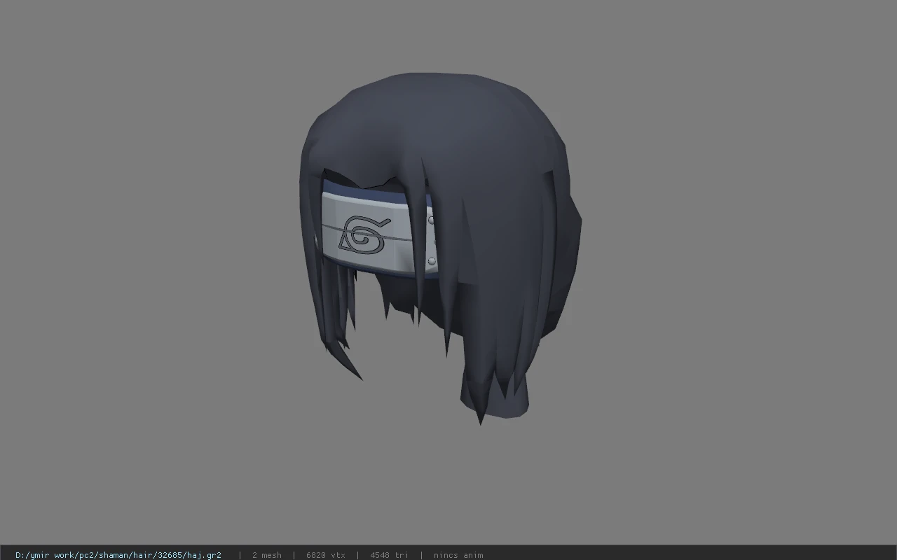Click the "4548 tri" triangle count
The image size is (897, 560).
pyautogui.click(x=389, y=555)
